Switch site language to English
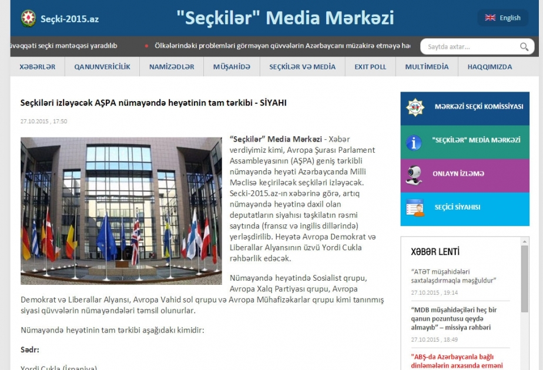The height and width of the screenshot is (370, 543). pos(503,18)
